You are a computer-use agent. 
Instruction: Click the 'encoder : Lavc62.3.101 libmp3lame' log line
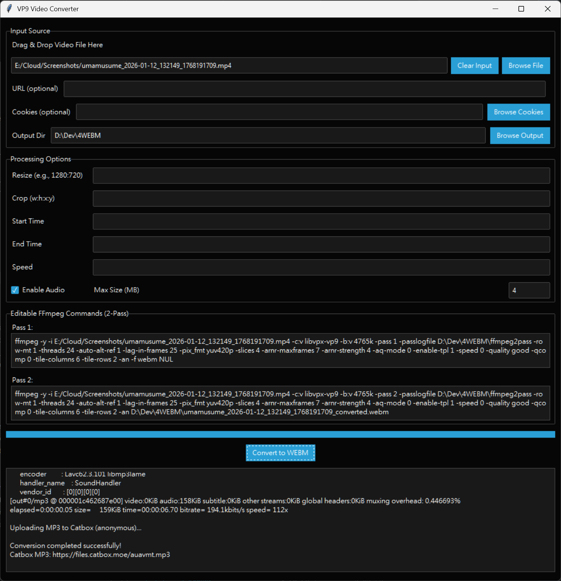[83, 474]
